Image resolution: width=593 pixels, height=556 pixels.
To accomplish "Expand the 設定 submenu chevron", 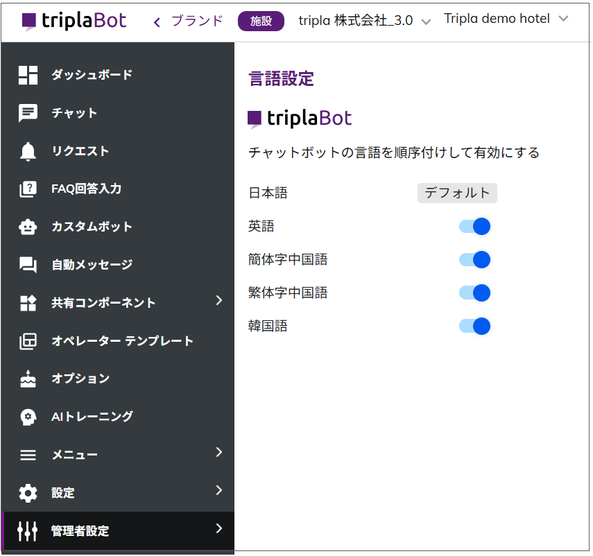I will click(x=219, y=490).
